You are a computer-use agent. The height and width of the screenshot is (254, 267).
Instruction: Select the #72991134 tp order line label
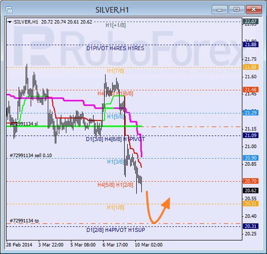(x=24, y=221)
